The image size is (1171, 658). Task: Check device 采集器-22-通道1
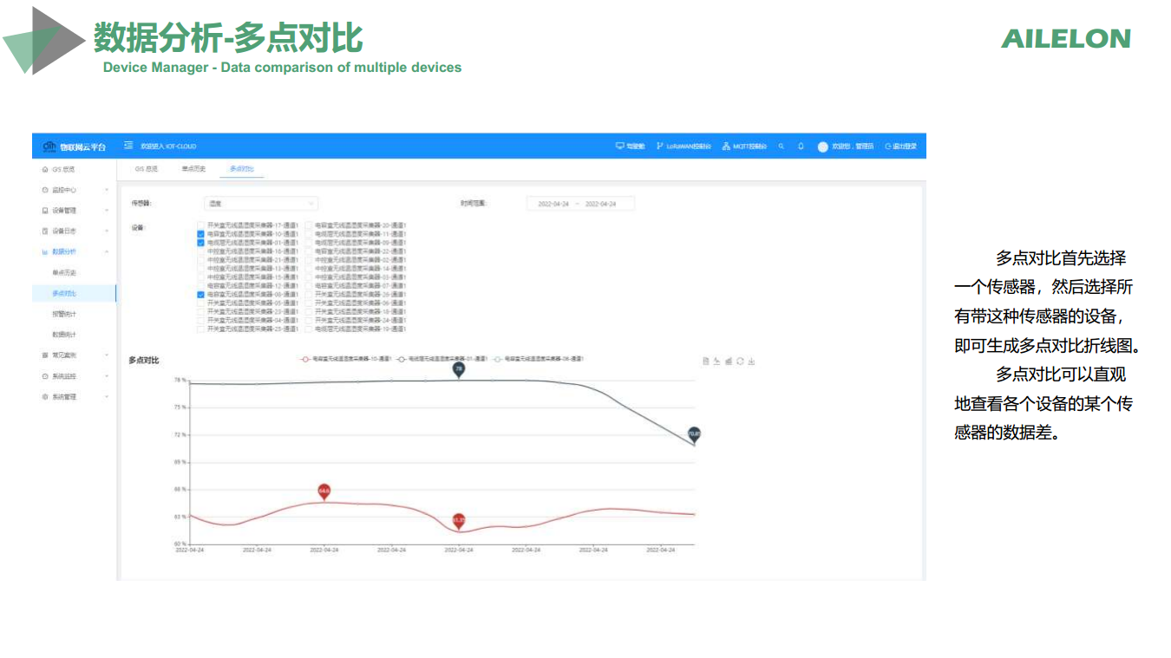pos(309,251)
